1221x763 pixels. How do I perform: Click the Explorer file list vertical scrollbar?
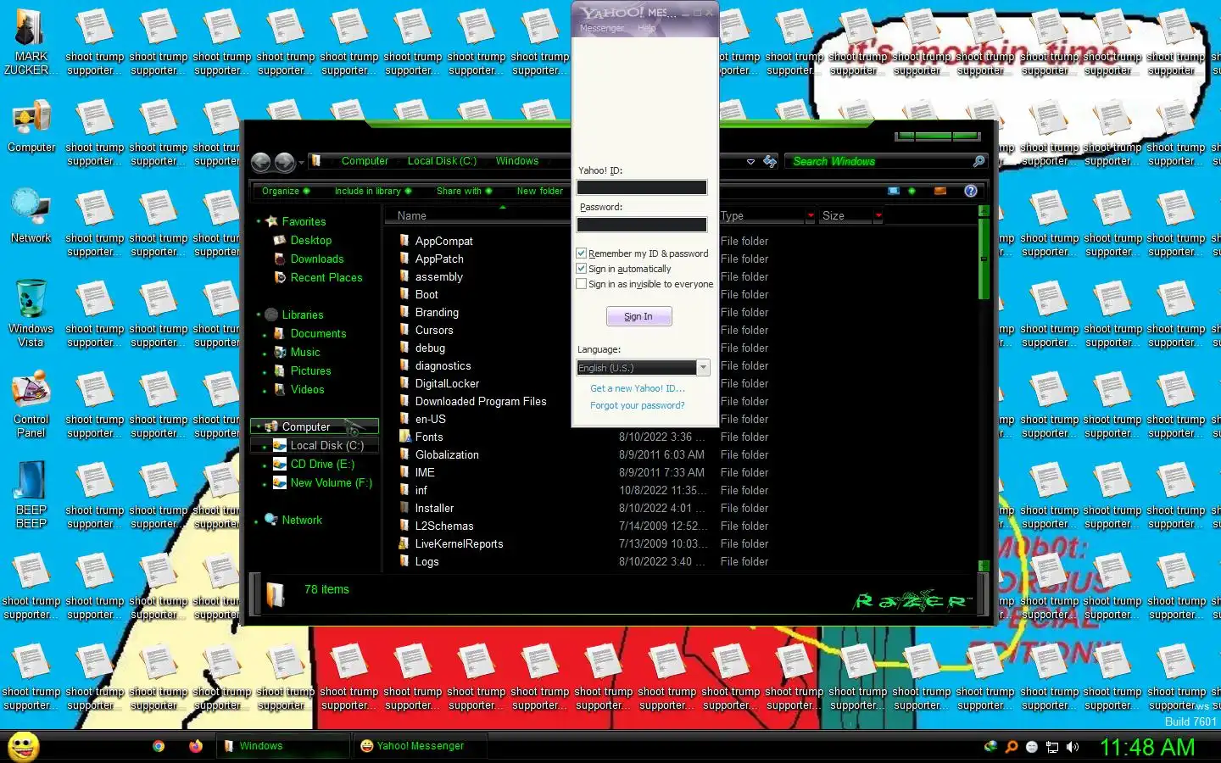pyautogui.click(x=984, y=259)
